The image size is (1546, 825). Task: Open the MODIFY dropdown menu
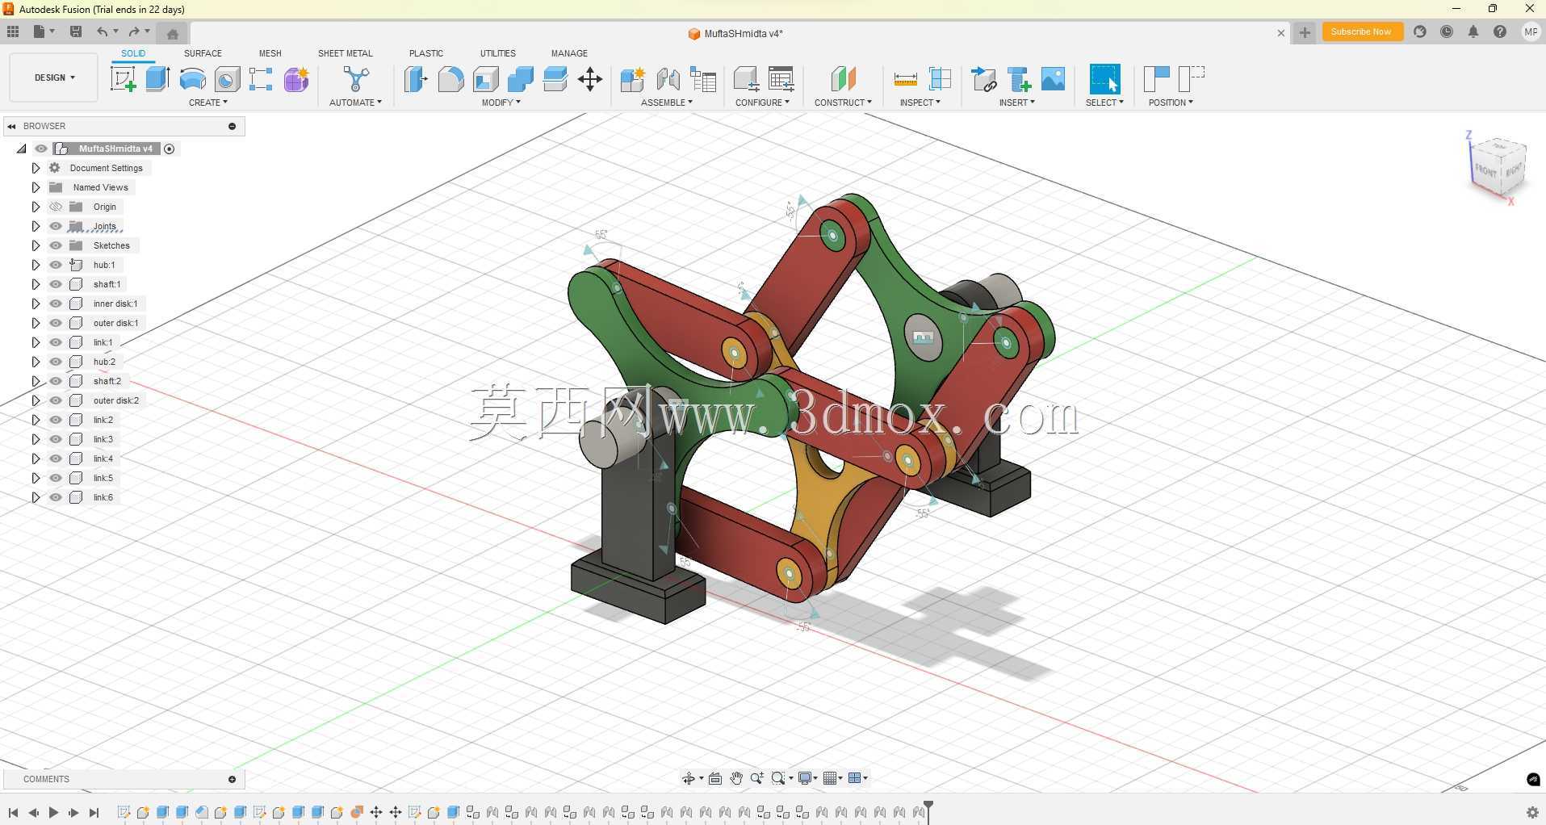(x=501, y=103)
